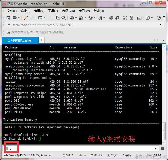Select the 1 阿麦密Apache tab

(20, 41)
